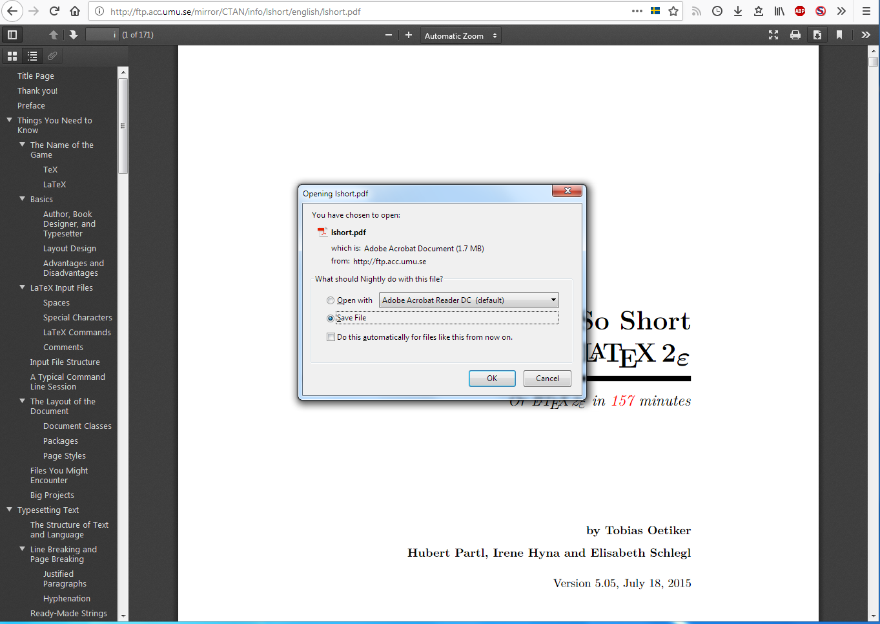
Task: Zoom in the PDF with plus
Action: click(409, 35)
